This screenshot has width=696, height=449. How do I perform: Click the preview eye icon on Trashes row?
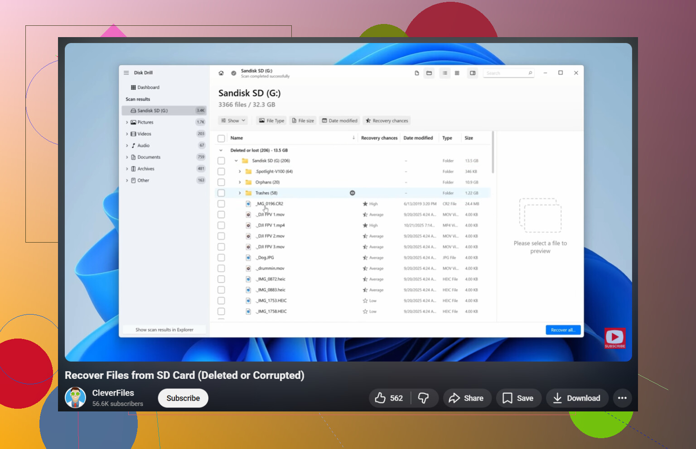pyautogui.click(x=353, y=193)
